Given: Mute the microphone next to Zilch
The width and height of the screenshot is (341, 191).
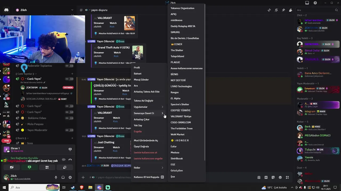Looking at the screenshot, I should click(x=56, y=177).
